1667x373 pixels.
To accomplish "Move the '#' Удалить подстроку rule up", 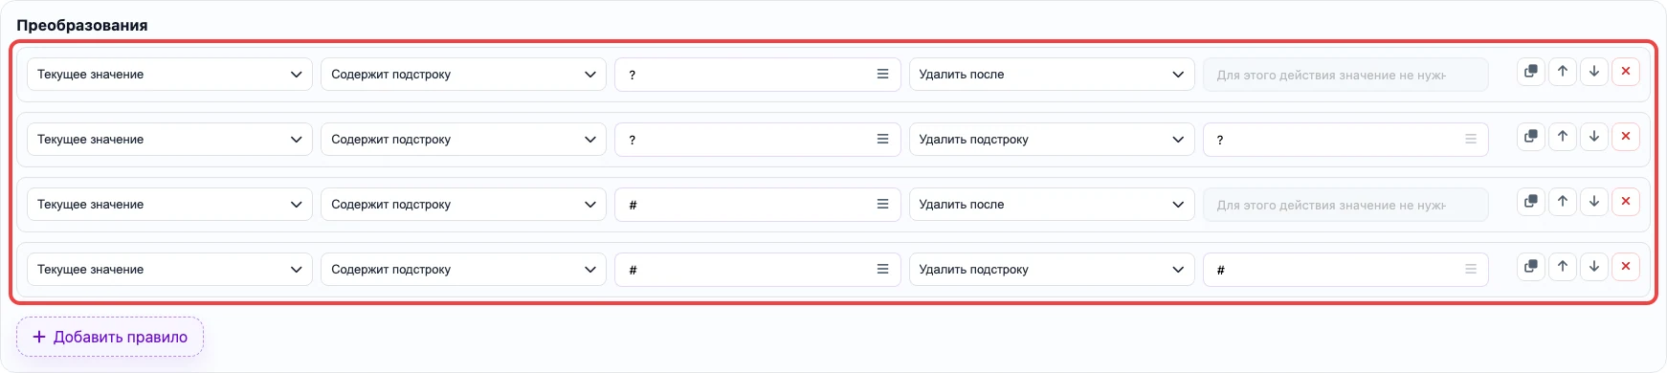I will (1563, 267).
